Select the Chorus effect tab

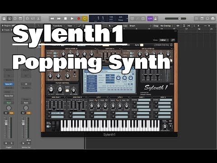(92, 81)
